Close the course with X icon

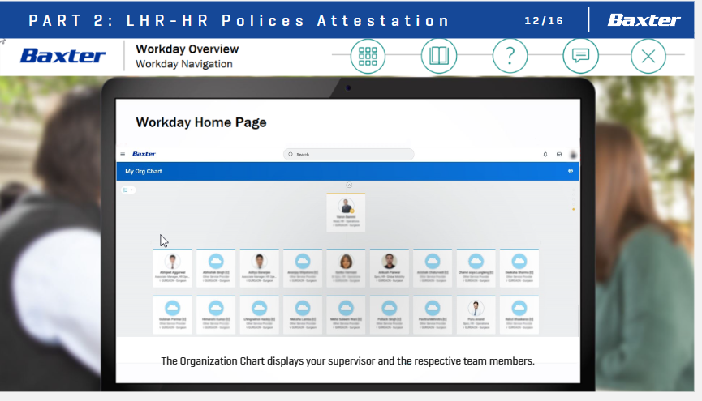(648, 56)
